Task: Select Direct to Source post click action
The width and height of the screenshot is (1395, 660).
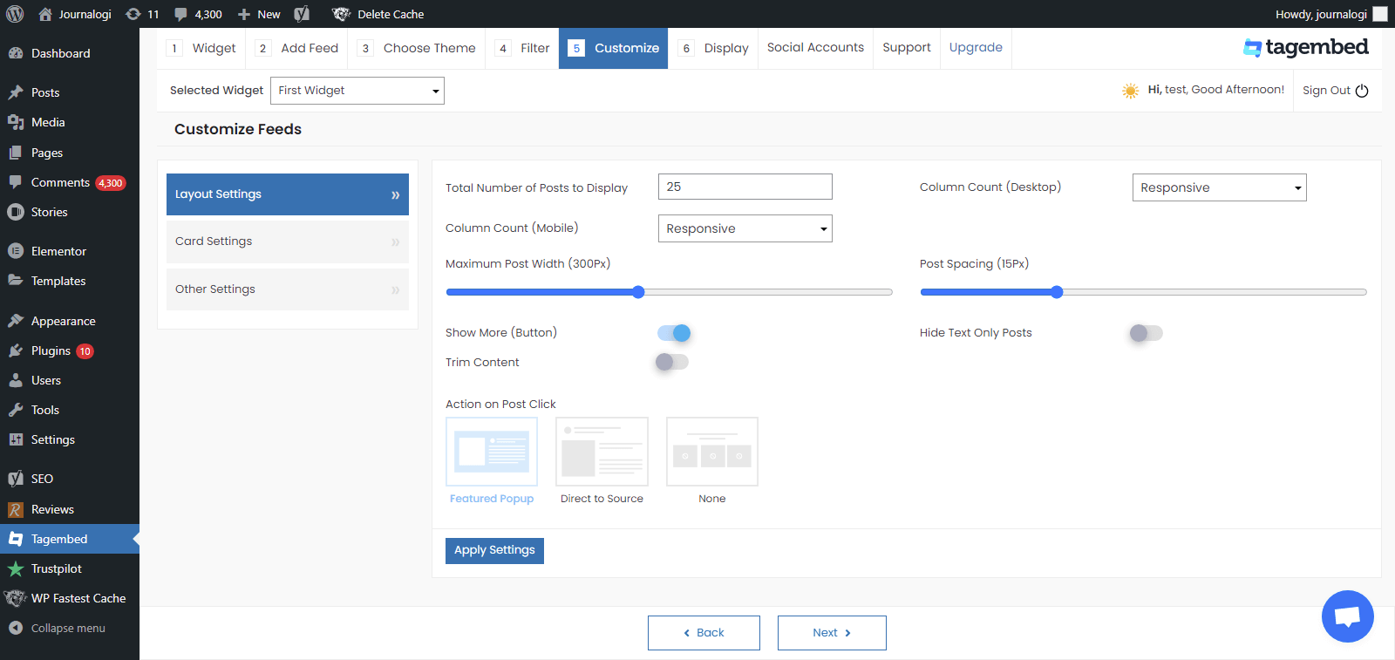Action: point(602,452)
